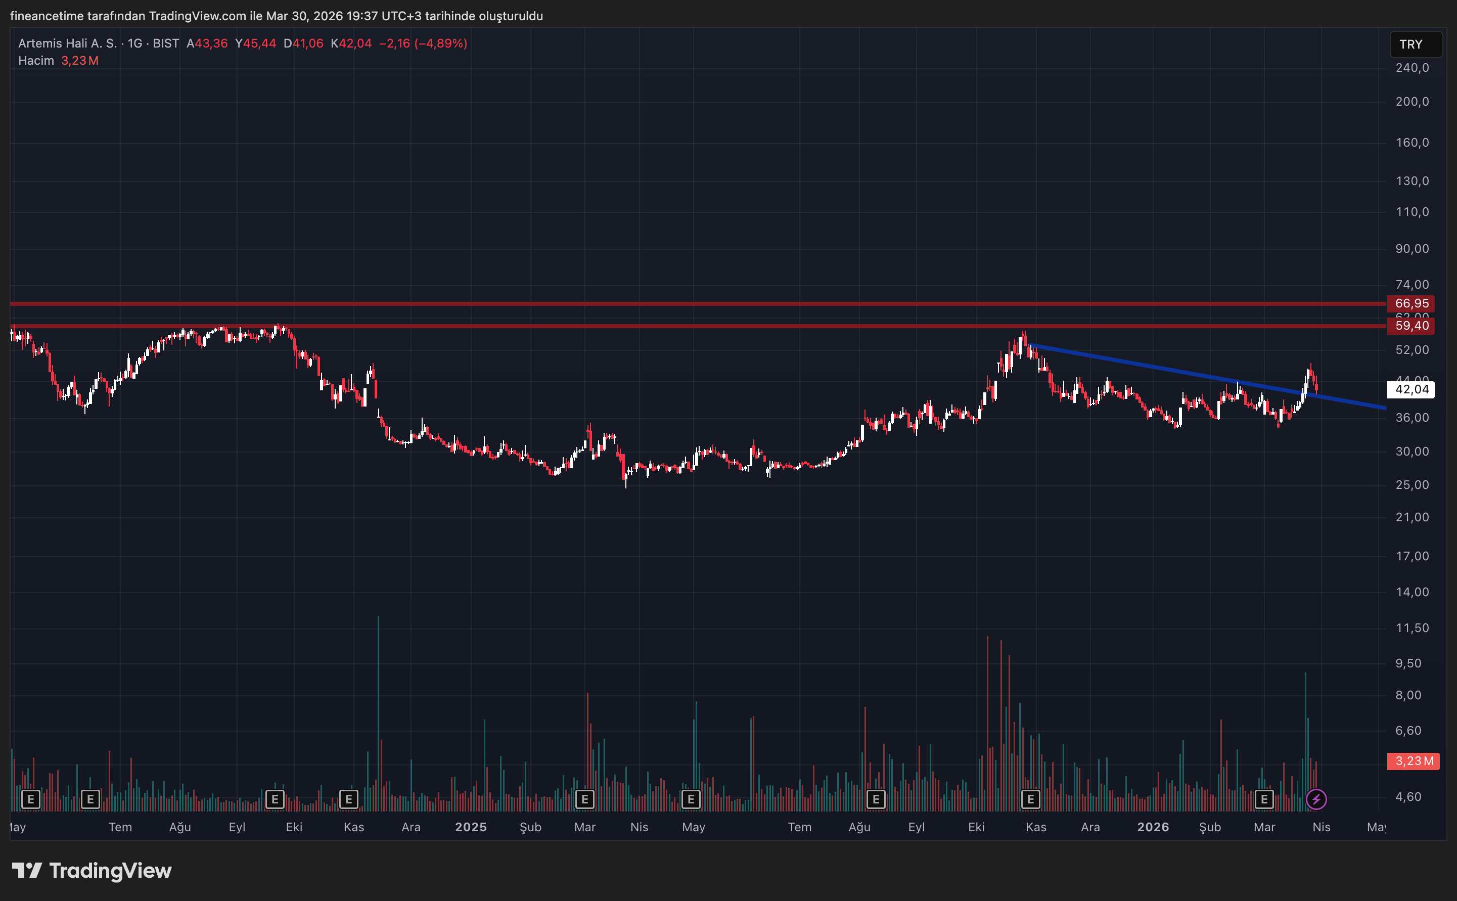Click the Artemis Hali A. S. symbol title
Screen dimensions: 1457x901
pyautogui.click(x=67, y=43)
